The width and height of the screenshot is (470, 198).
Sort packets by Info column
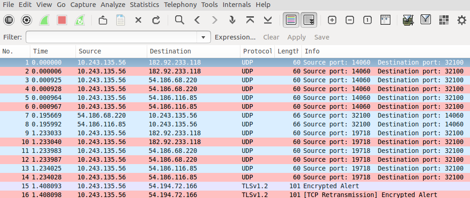(x=386, y=51)
